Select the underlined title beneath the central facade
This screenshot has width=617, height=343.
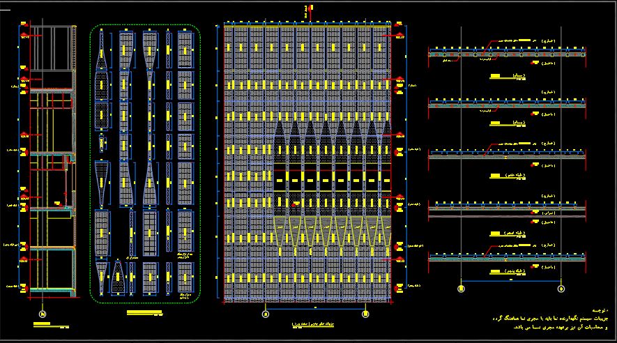(x=313, y=324)
